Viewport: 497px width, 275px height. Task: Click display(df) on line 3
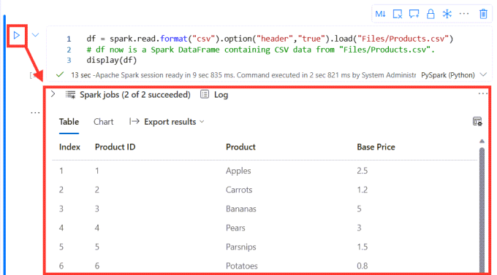point(112,60)
